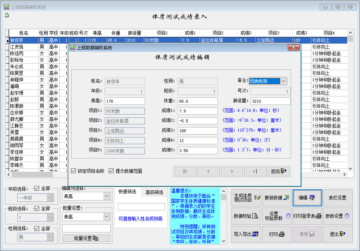This screenshot has width=360, height=251.
Task: Open the 一年级 grade dropdown
Action: pyautogui.click(x=50, y=198)
